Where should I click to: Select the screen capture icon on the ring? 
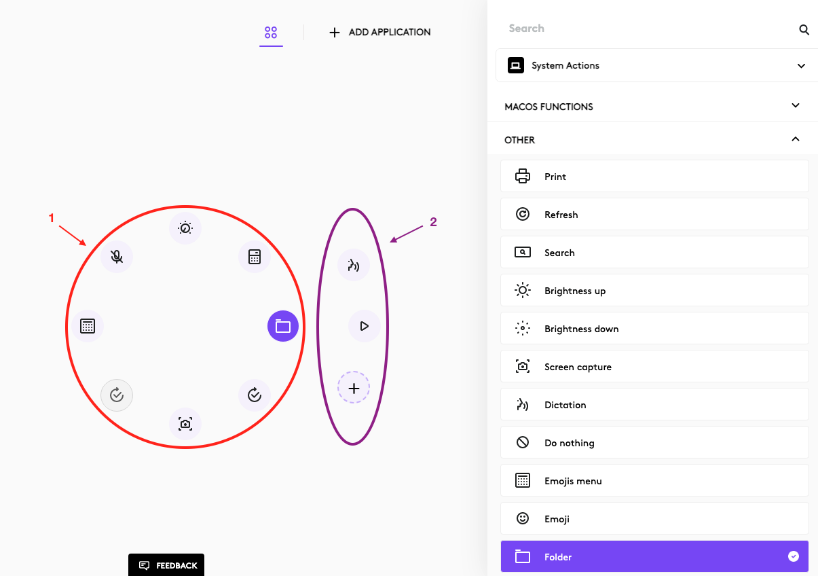pos(185,423)
